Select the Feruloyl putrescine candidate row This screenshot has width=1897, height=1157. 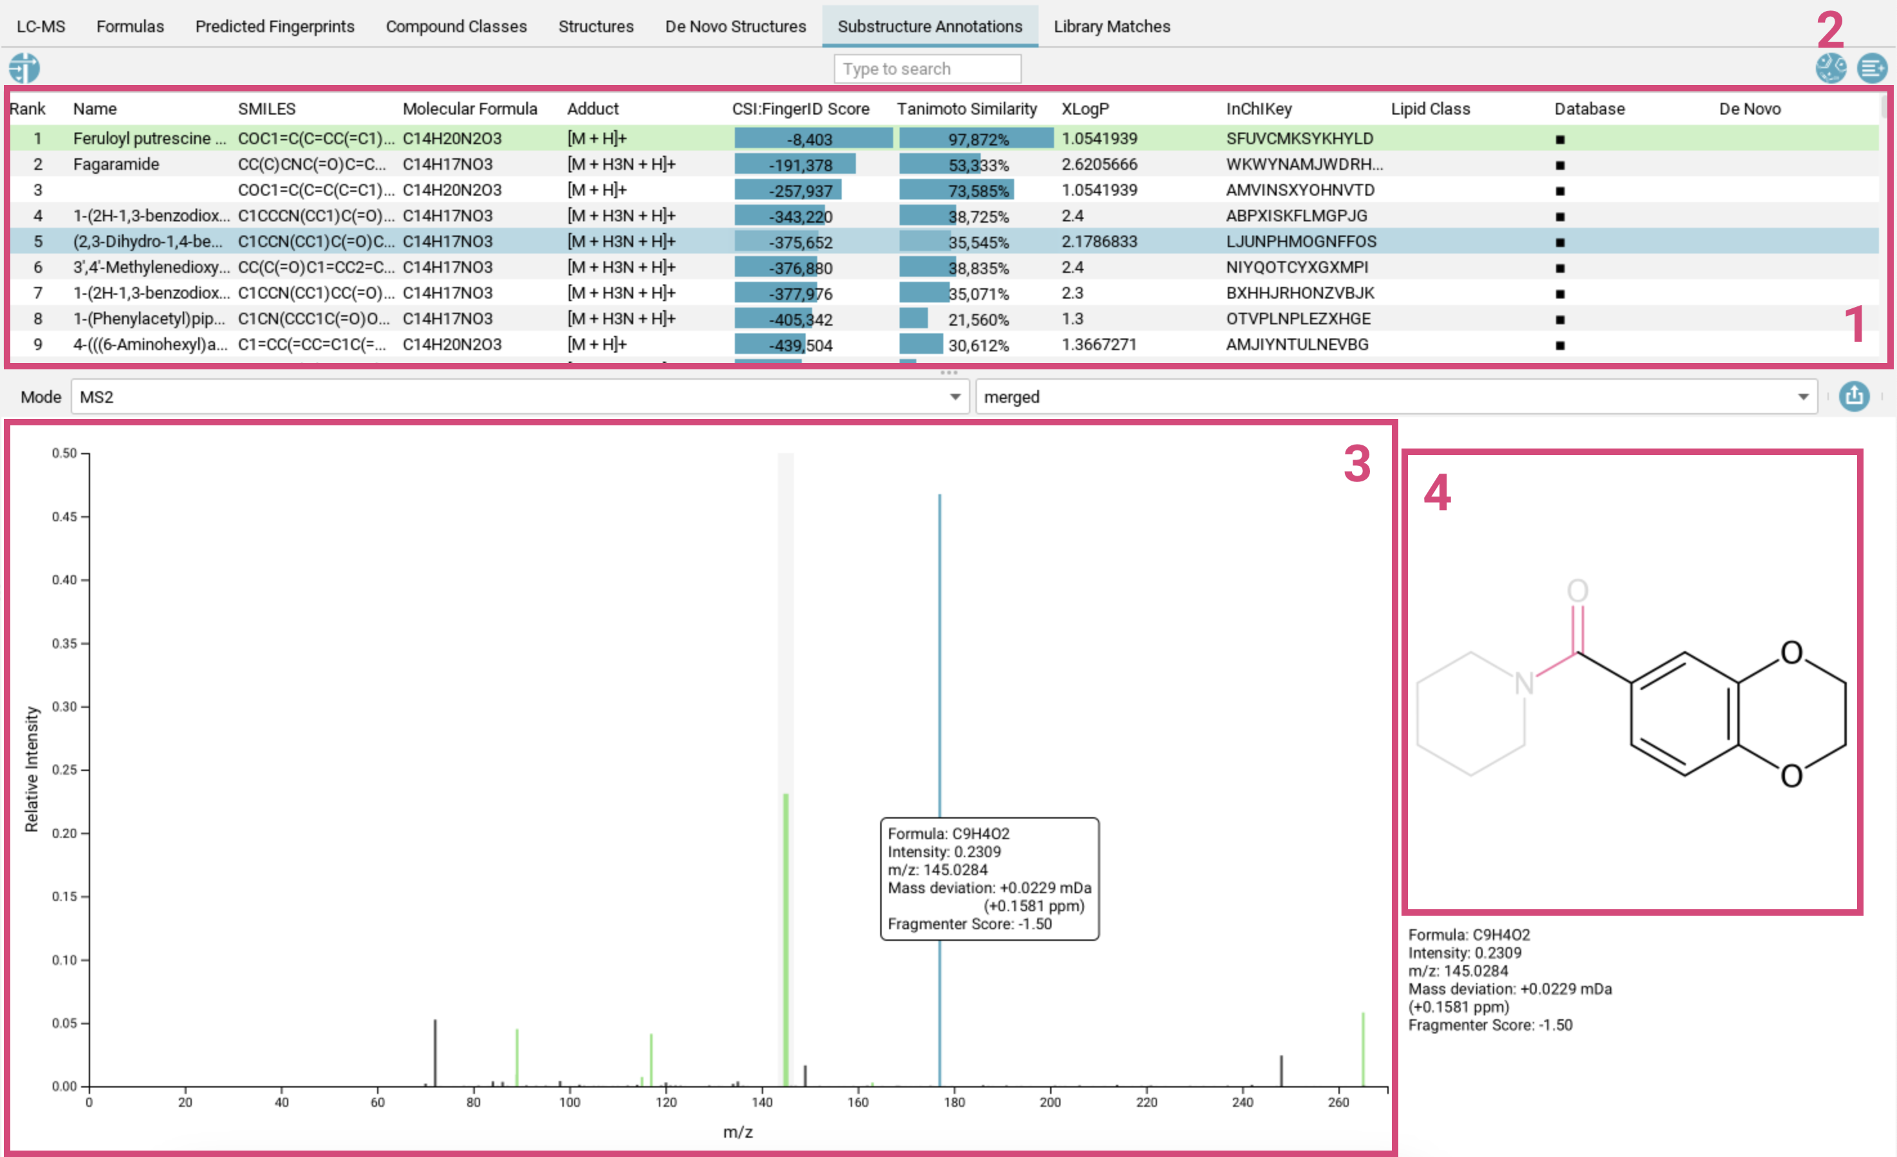pos(944,138)
